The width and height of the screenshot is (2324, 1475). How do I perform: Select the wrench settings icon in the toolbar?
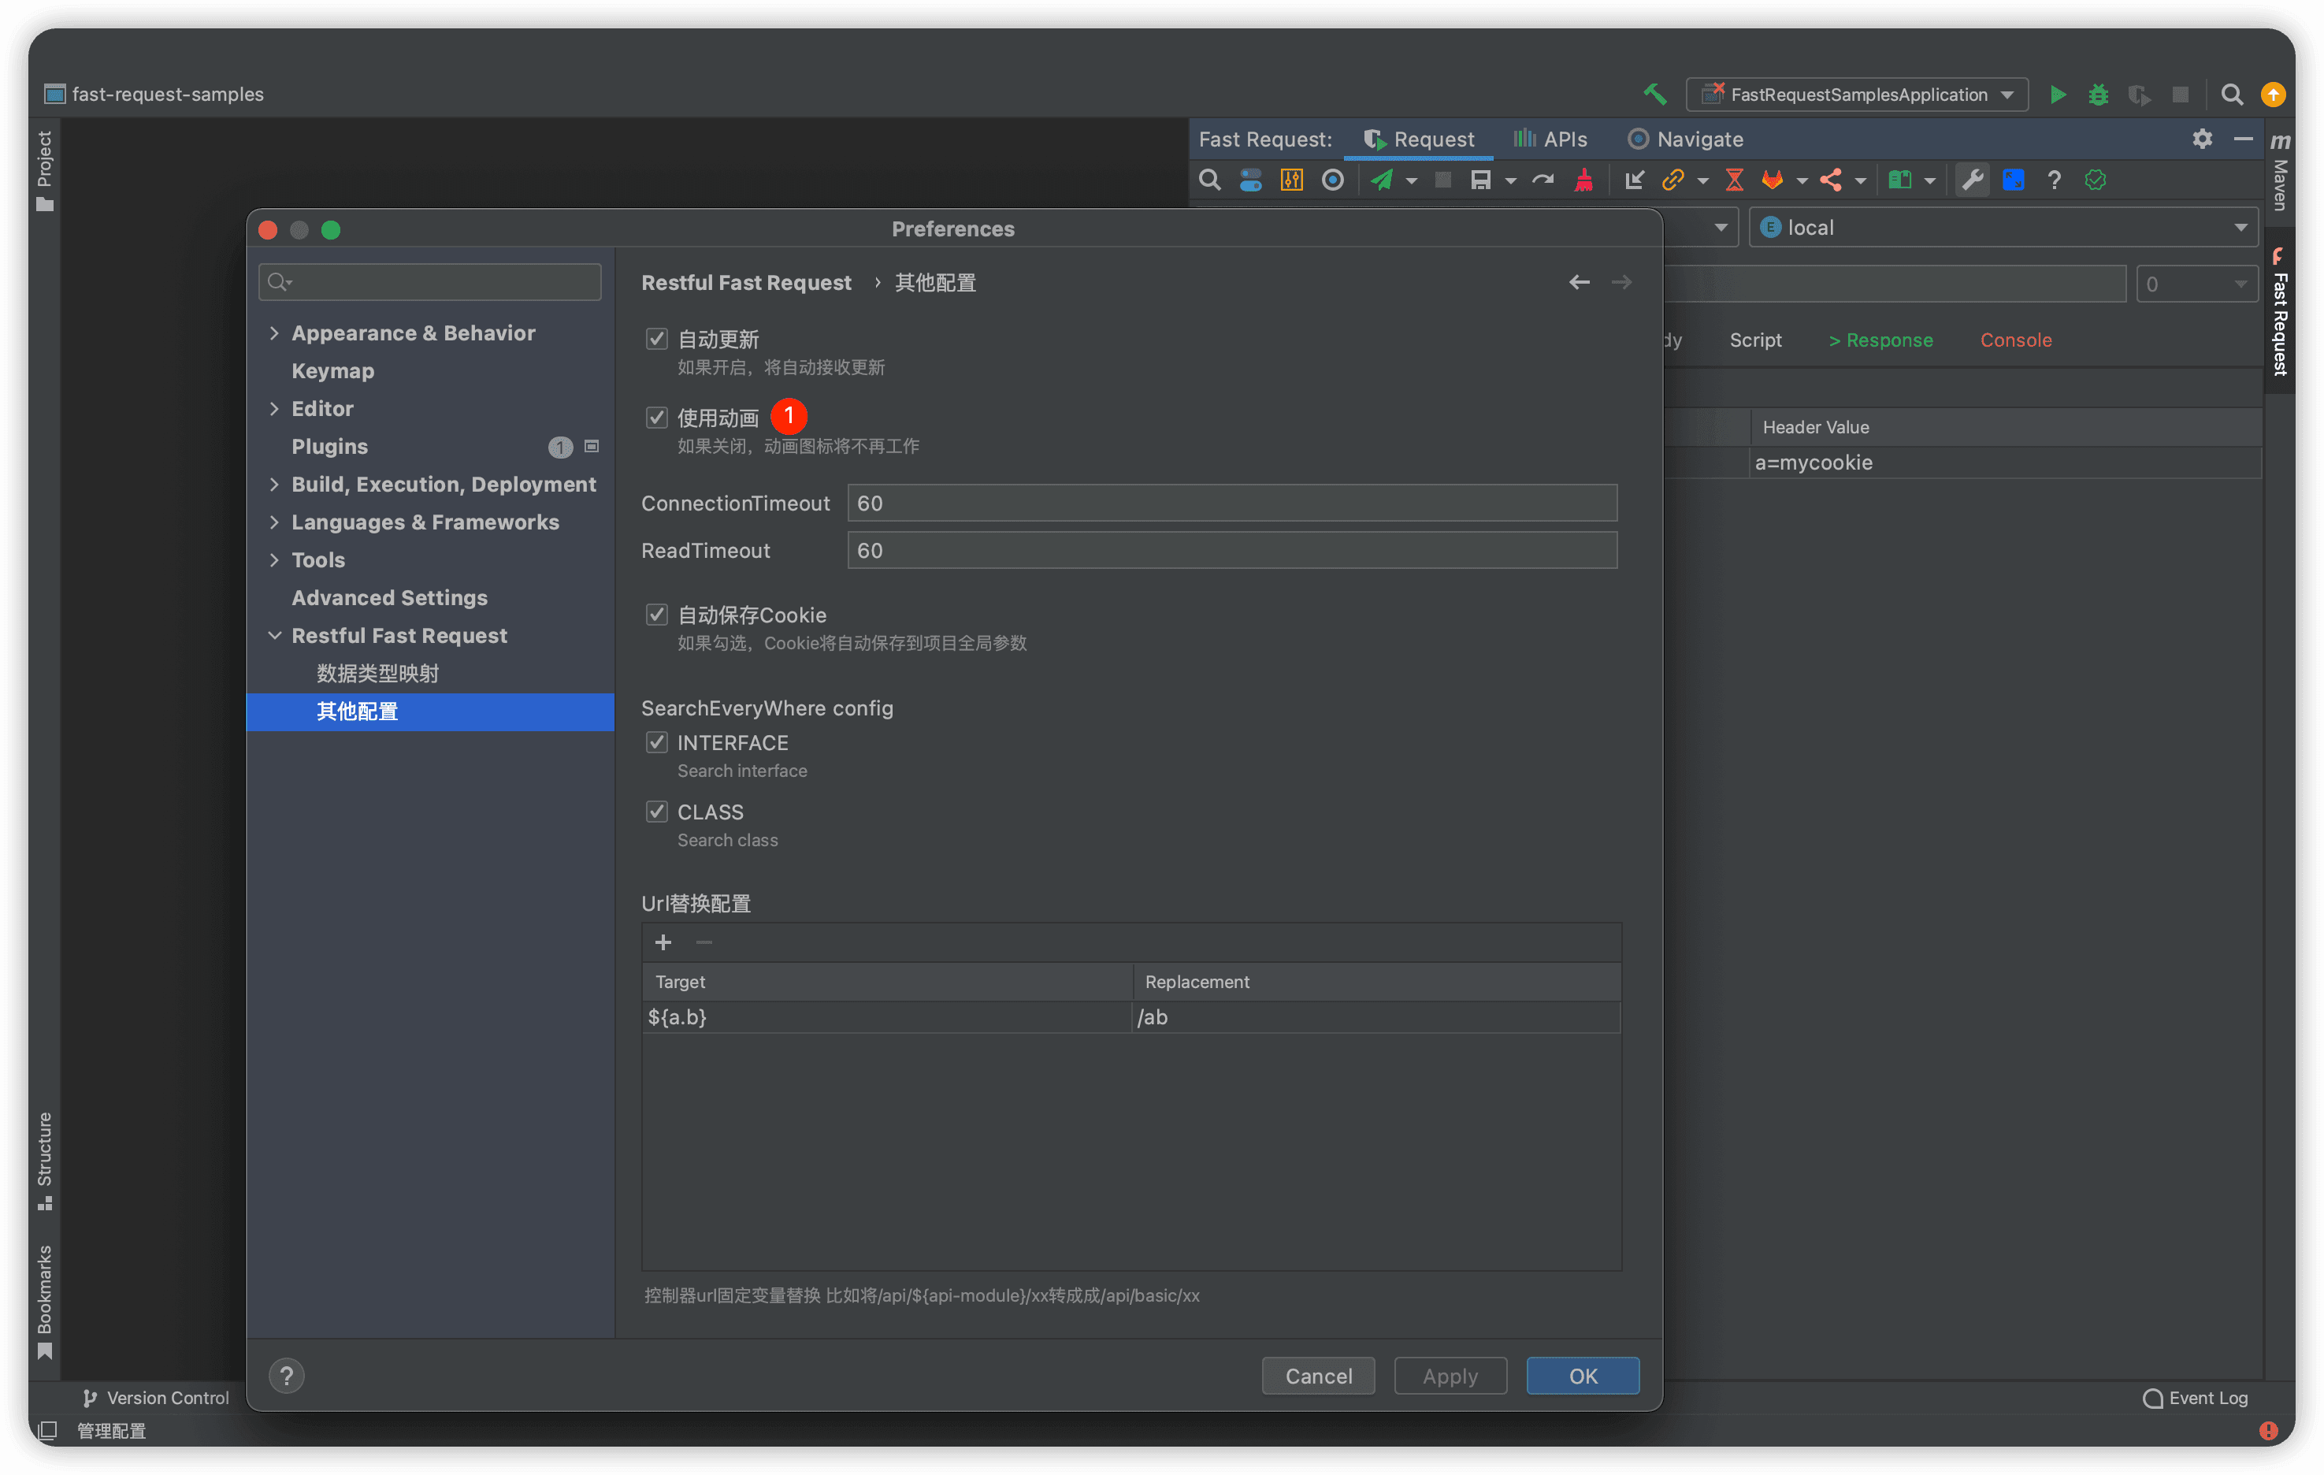(x=1972, y=180)
